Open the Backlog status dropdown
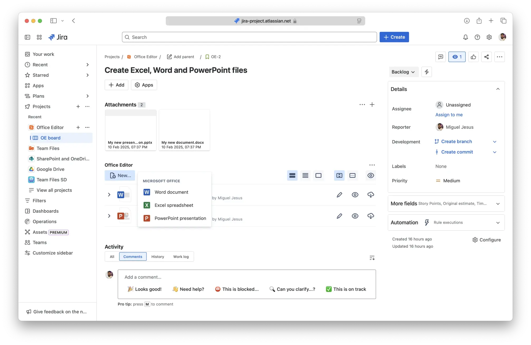Image resolution: width=531 pixels, height=345 pixels. coord(404,72)
